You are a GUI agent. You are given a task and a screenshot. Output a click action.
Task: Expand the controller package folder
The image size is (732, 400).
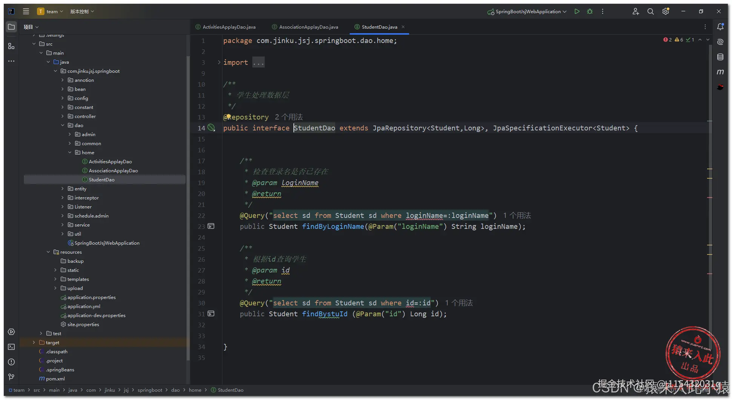pyautogui.click(x=63, y=116)
